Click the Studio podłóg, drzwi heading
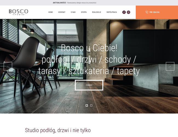The image size is (178, 137). click(58, 130)
